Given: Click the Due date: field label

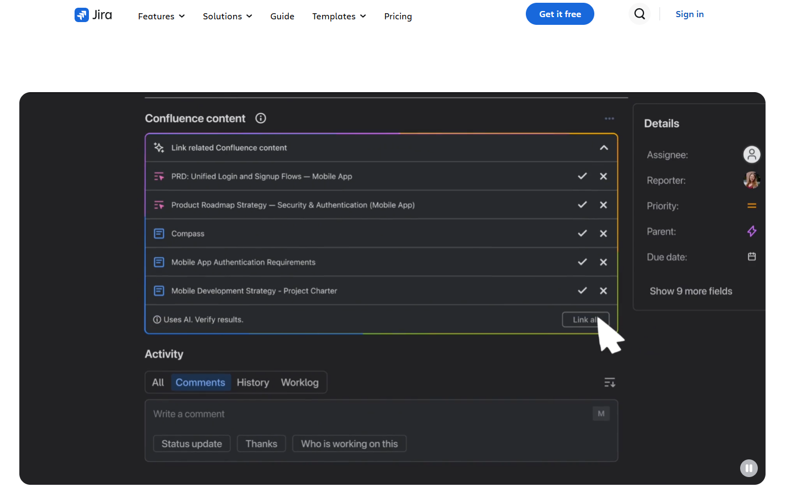Looking at the screenshot, I should [667, 257].
